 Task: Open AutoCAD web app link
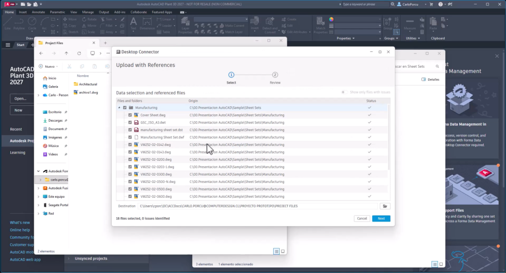click(x=25, y=260)
